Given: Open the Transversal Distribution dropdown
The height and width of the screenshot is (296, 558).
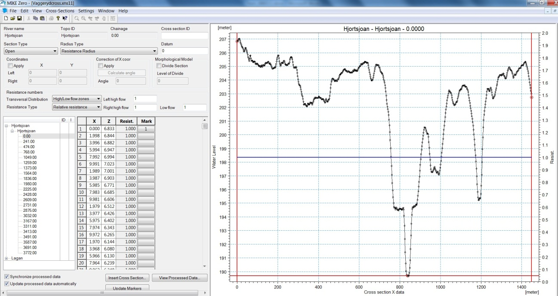Looking at the screenshot, I should (77, 99).
